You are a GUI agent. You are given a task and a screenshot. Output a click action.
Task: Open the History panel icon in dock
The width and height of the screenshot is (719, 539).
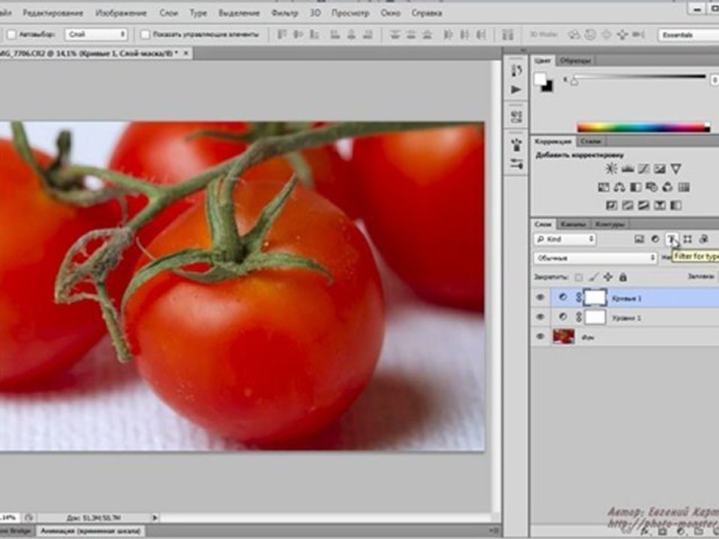click(x=516, y=70)
